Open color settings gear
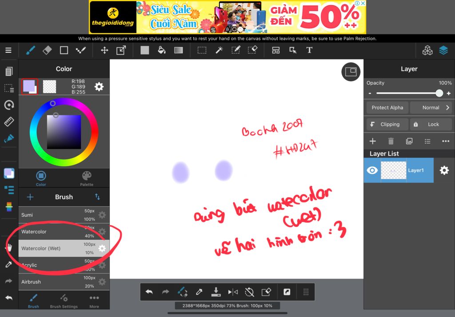 pyautogui.click(x=99, y=86)
